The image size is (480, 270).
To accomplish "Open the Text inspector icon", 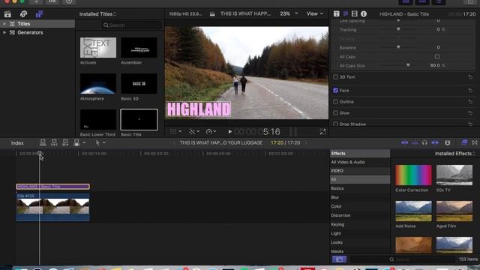I will [346, 13].
